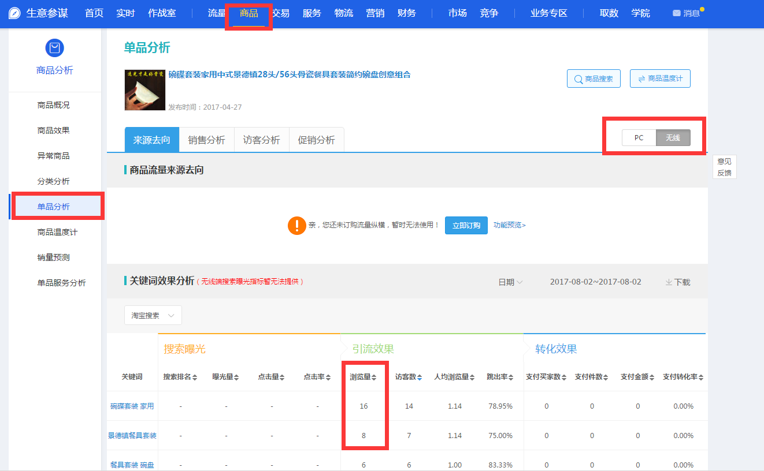Open 交易 in the top navigation
Image resolution: width=764 pixels, height=471 pixels.
(x=281, y=13)
